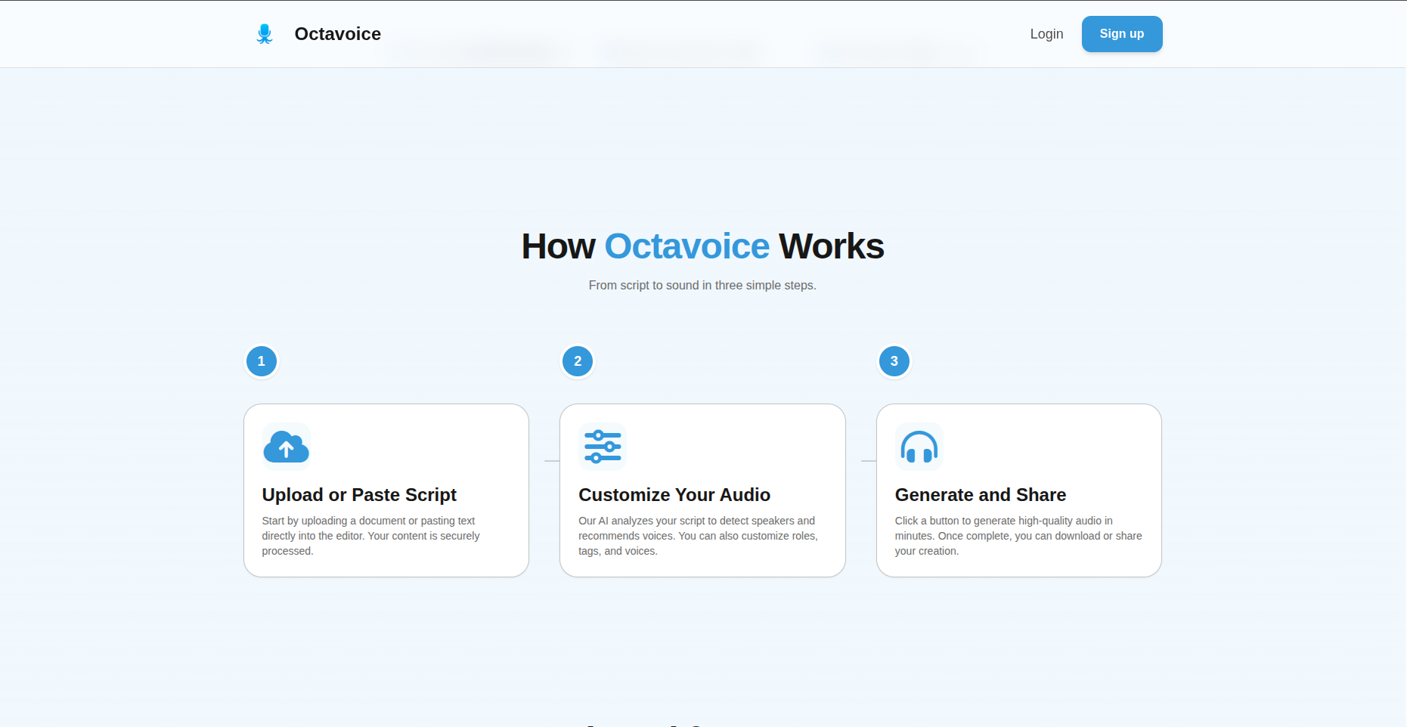Click the Upload or Paste Script card title
1407x727 pixels.
[x=358, y=495]
